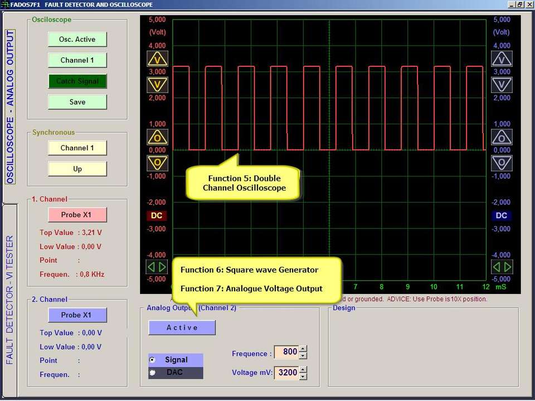Select the Signal radio option
Screen dimensions: 535x401
(153, 360)
